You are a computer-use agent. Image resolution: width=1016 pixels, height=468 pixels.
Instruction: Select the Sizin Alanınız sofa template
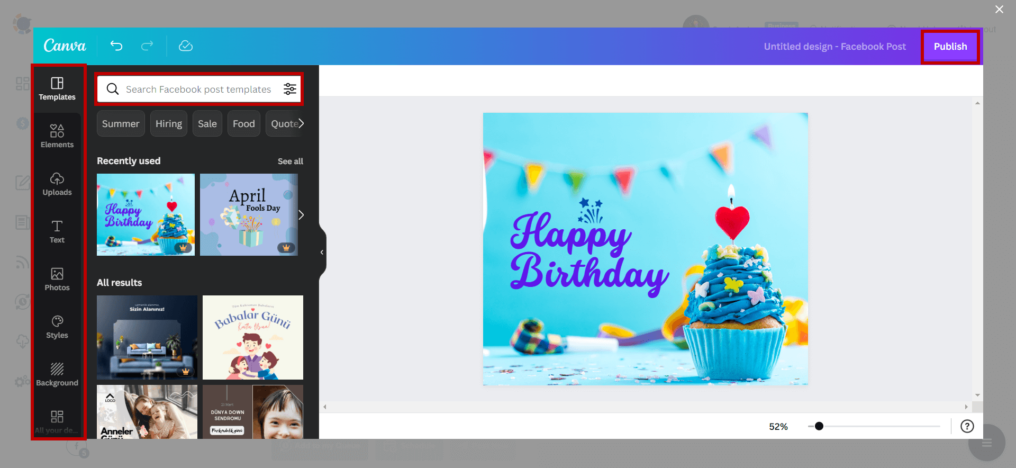click(147, 337)
